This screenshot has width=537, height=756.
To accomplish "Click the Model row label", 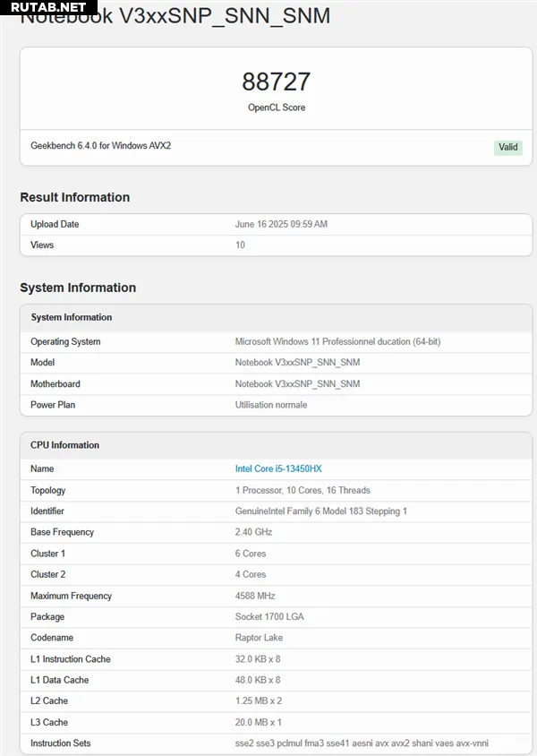I will tap(42, 363).
